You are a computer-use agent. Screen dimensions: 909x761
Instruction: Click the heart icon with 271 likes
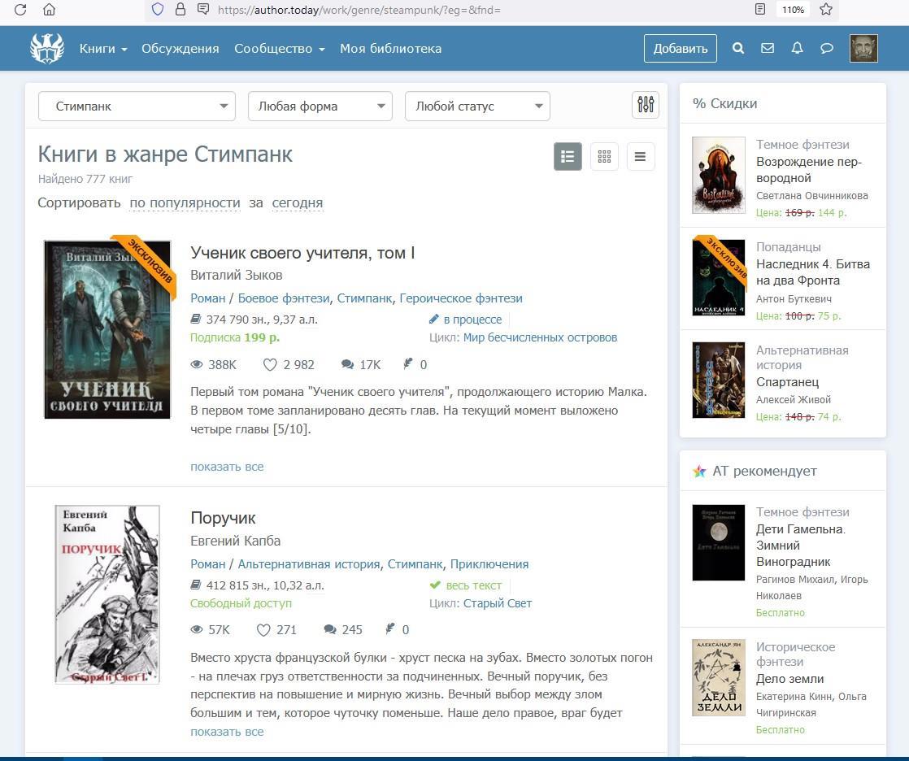point(263,630)
